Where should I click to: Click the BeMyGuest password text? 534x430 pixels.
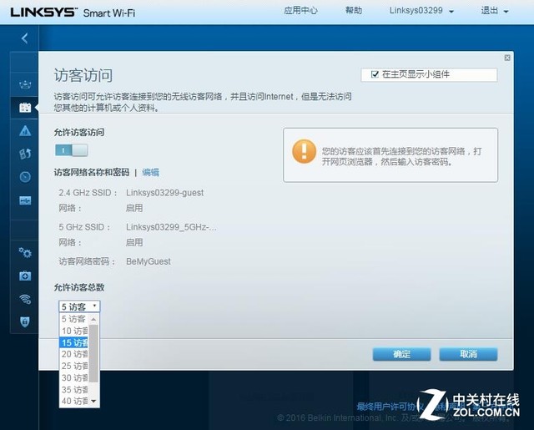pyautogui.click(x=149, y=261)
